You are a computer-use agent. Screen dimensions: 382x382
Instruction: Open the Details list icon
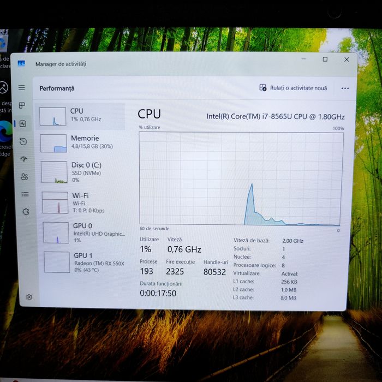pyautogui.click(x=25, y=194)
